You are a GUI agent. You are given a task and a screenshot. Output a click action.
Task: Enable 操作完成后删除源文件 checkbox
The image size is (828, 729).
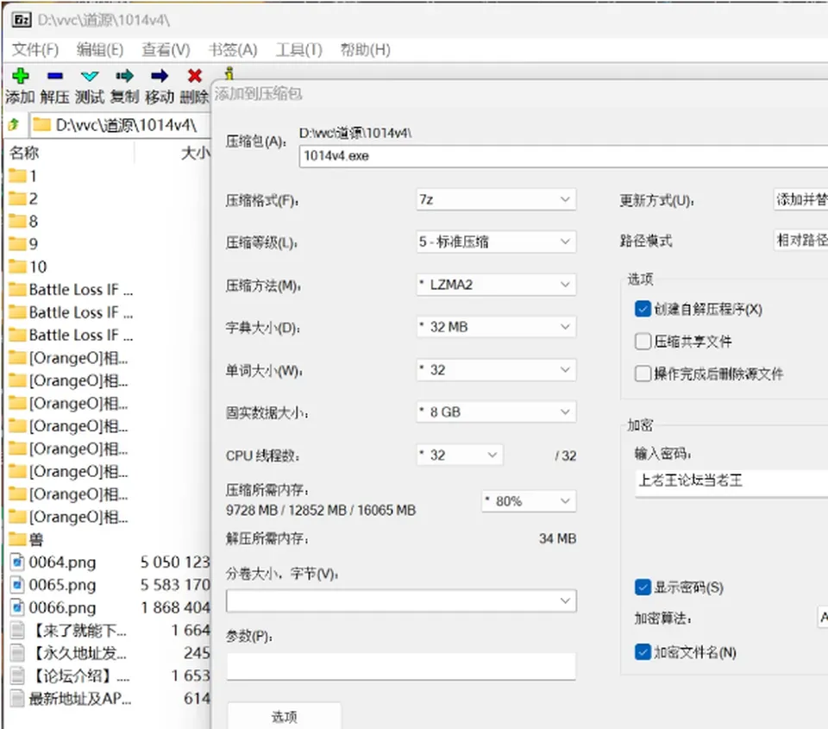point(643,374)
